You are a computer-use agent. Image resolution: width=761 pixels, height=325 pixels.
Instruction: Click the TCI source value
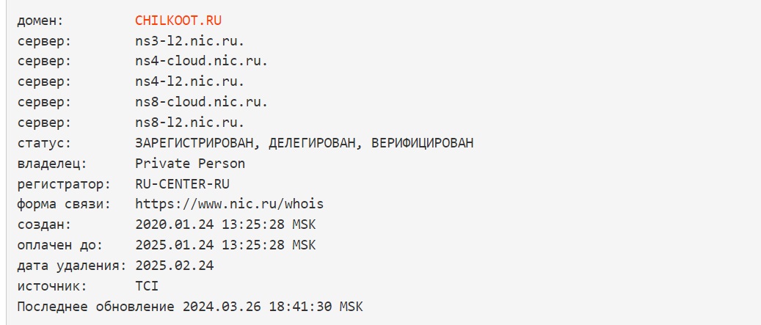click(x=147, y=286)
